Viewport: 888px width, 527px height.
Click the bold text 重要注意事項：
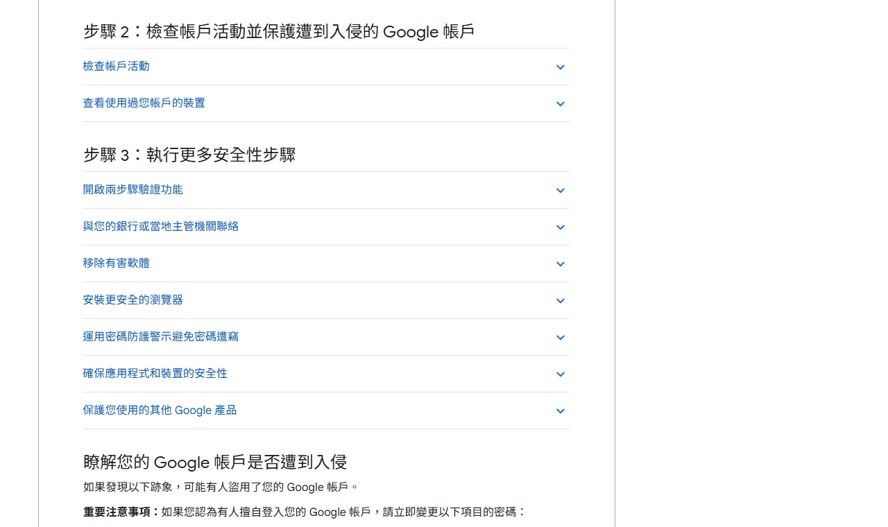point(122,512)
